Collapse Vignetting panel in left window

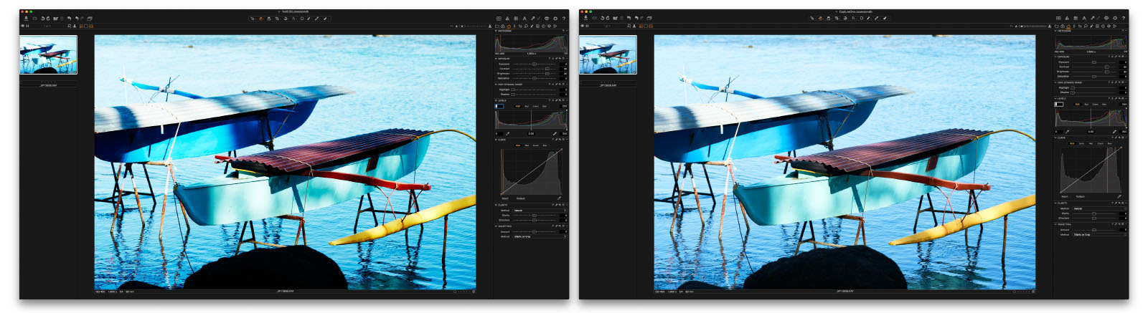click(496, 226)
